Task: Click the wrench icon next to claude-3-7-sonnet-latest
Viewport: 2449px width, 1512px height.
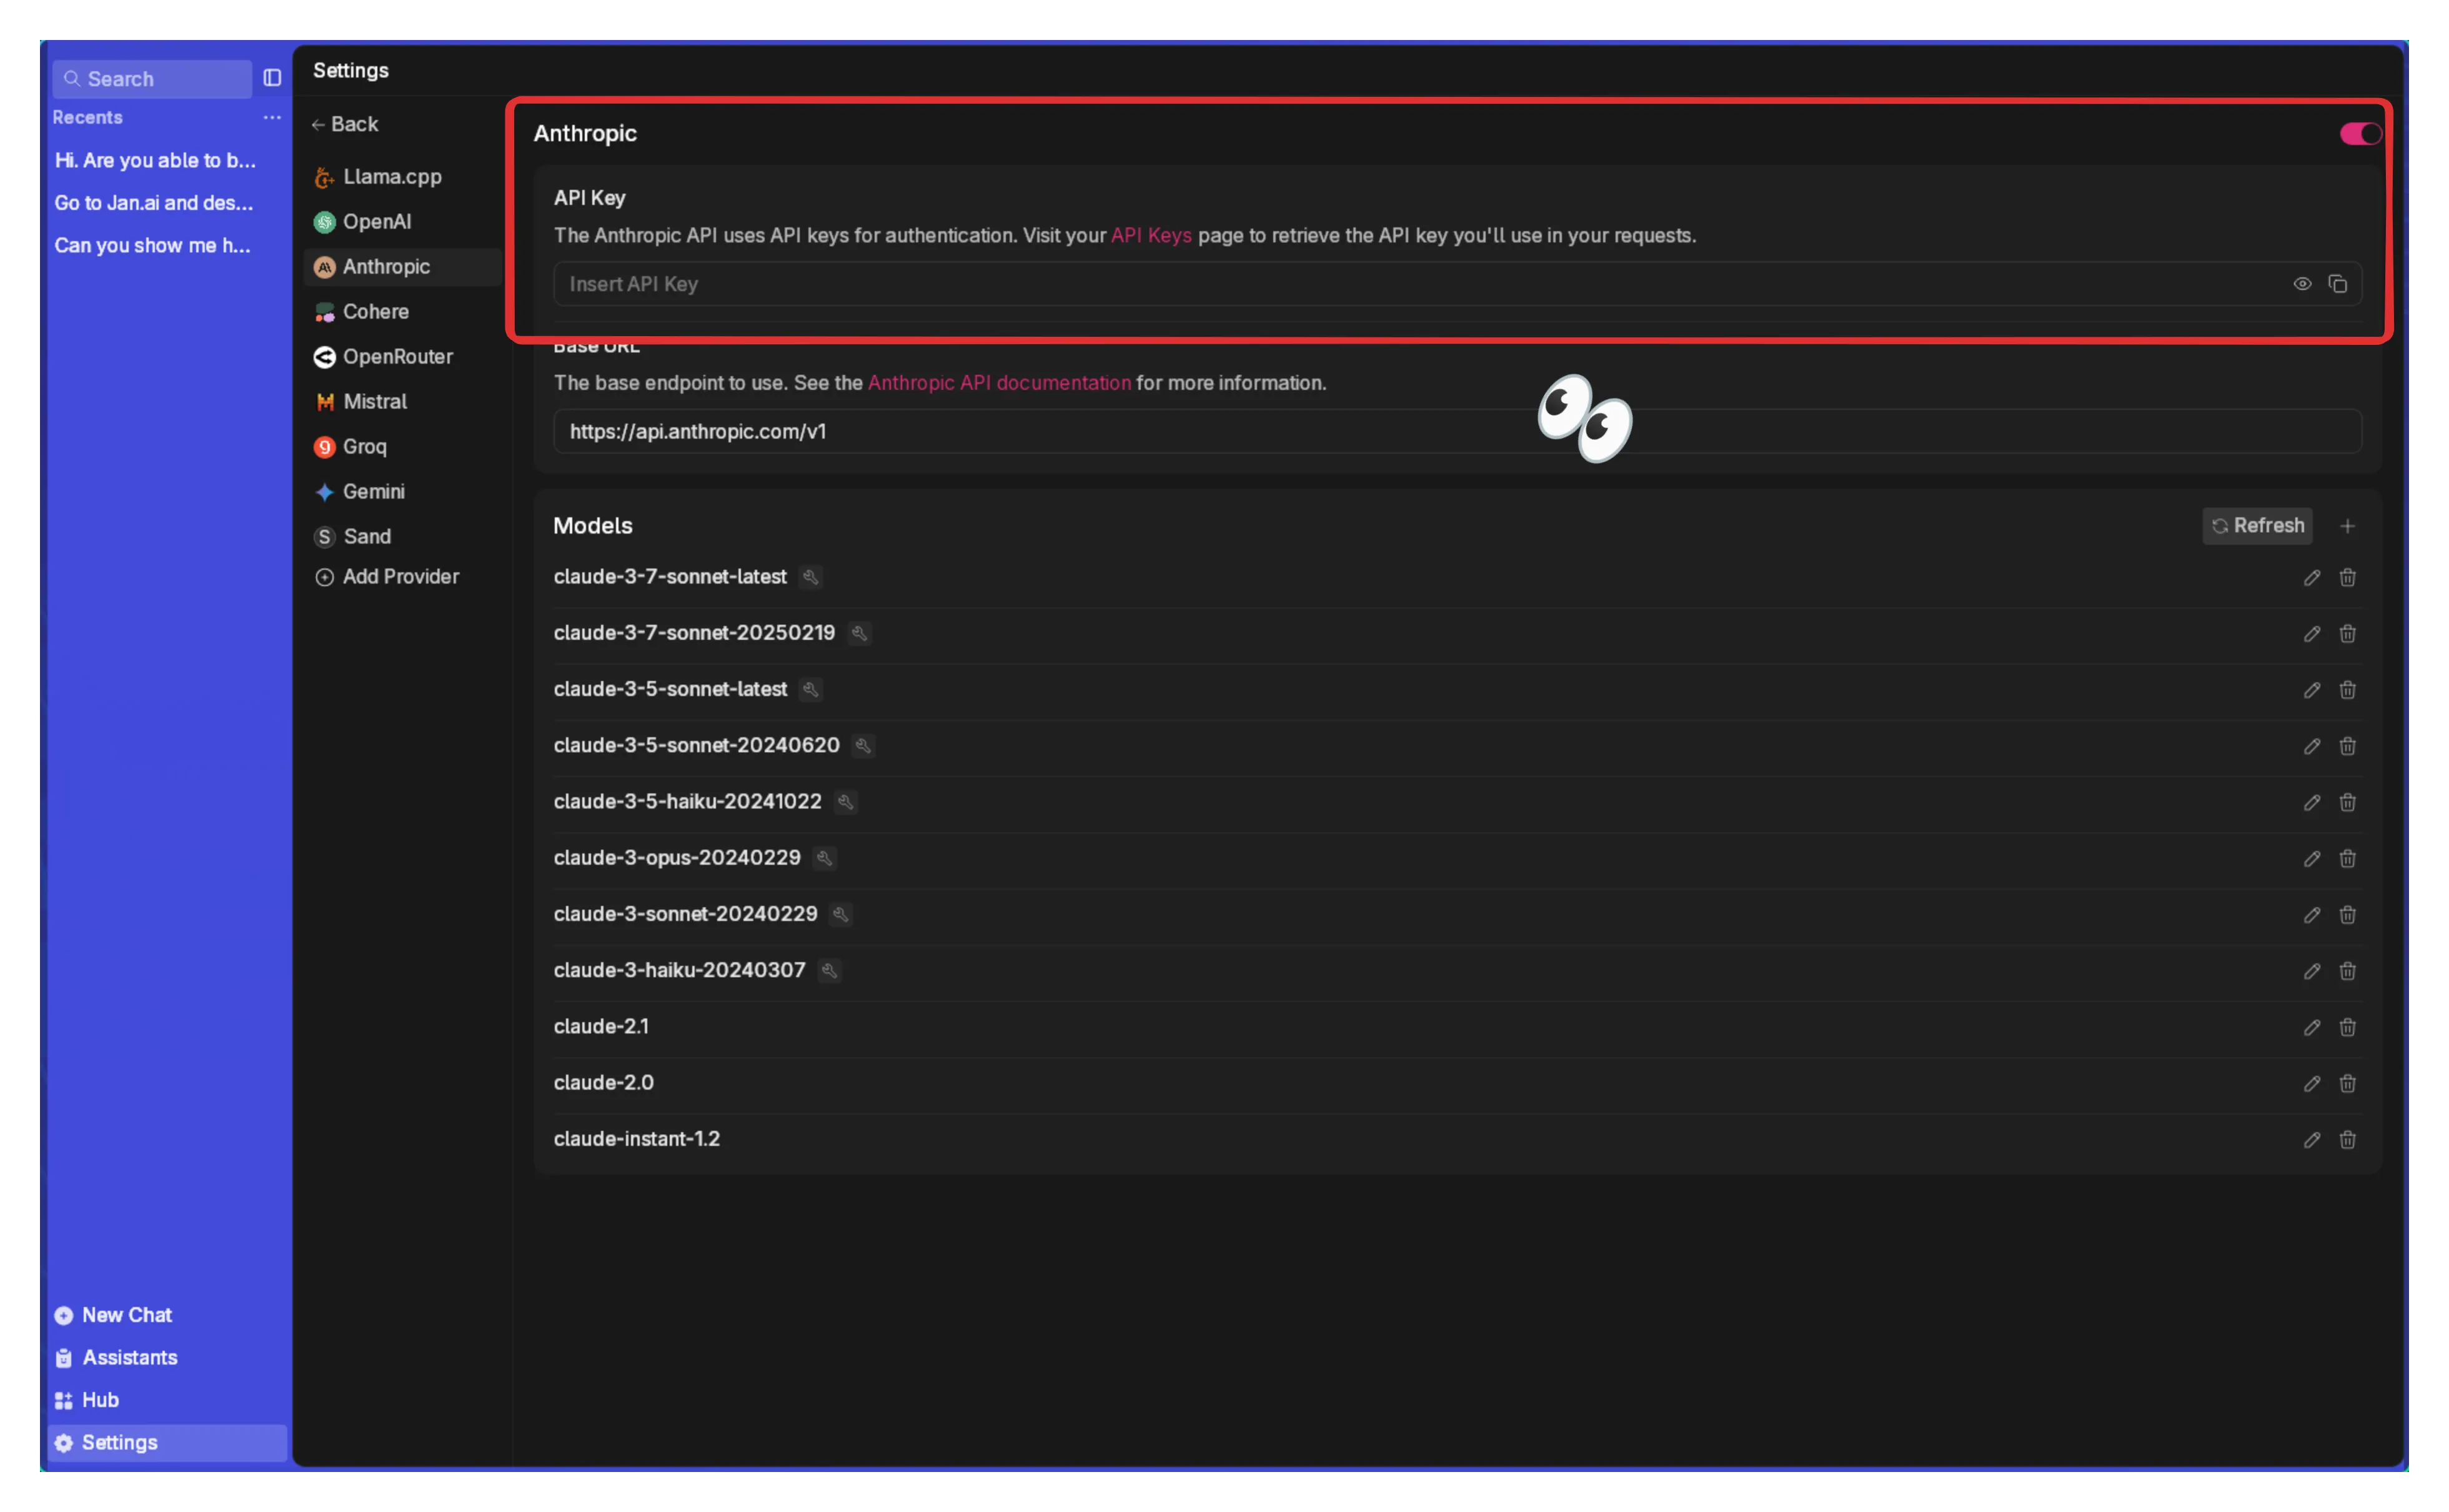Action: click(811, 577)
